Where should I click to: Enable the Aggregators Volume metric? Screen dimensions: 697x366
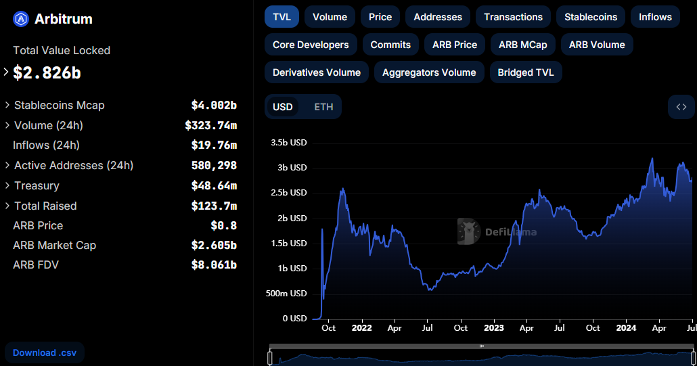coord(429,72)
